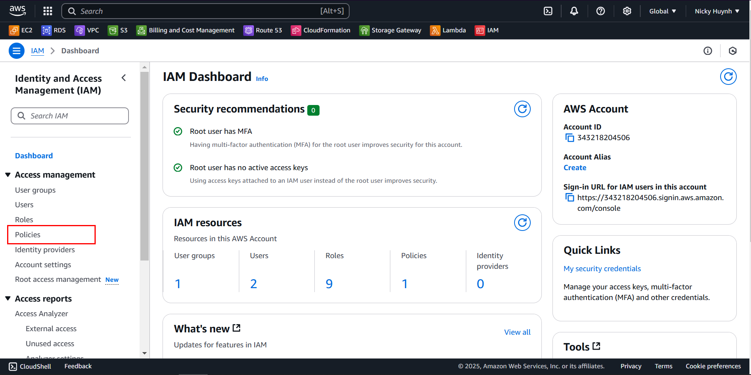Open CloudFormation from the favorites bar
Viewport: 751px width, 375px height.
tap(321, 30)
